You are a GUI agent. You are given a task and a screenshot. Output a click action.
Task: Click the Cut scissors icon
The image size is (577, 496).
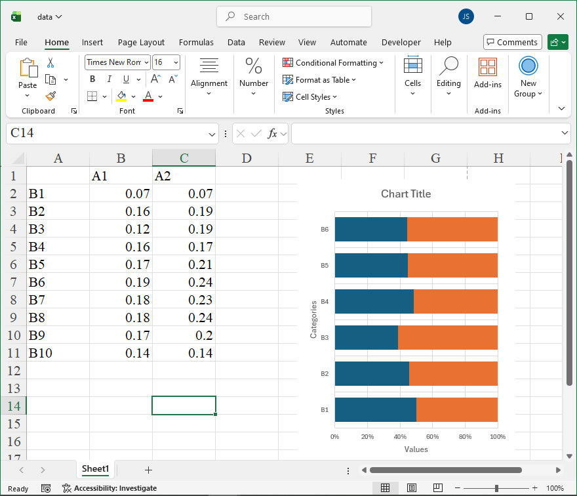click(50, 63)
